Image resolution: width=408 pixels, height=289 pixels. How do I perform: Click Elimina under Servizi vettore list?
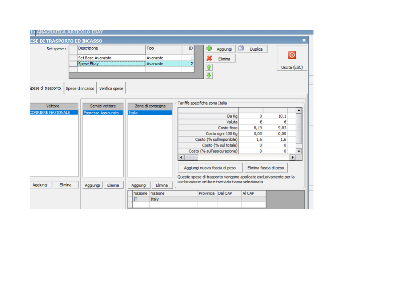[x=113, y=185]
